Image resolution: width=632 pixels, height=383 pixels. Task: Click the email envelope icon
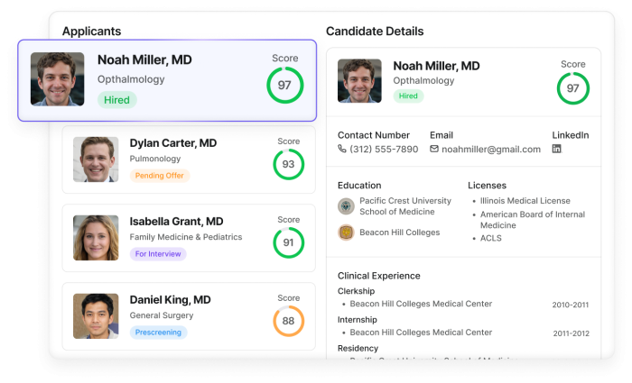click(x=434, y=149)
